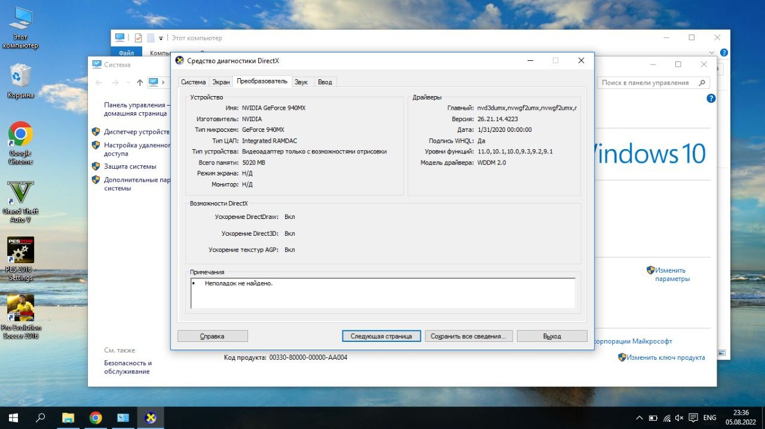Click Up arrow in Система window navigation
The height and width of the screenshot is (429, 765).
click(140, 82)
